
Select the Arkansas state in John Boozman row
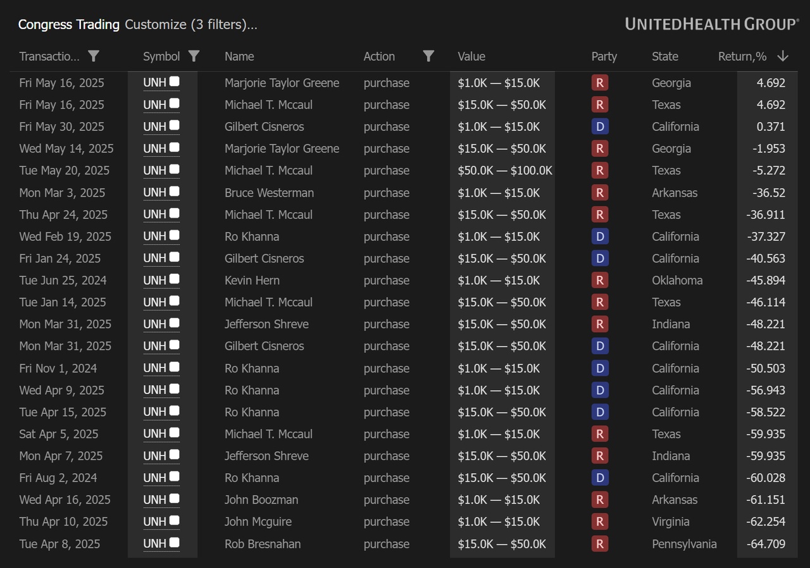point(675,500)
